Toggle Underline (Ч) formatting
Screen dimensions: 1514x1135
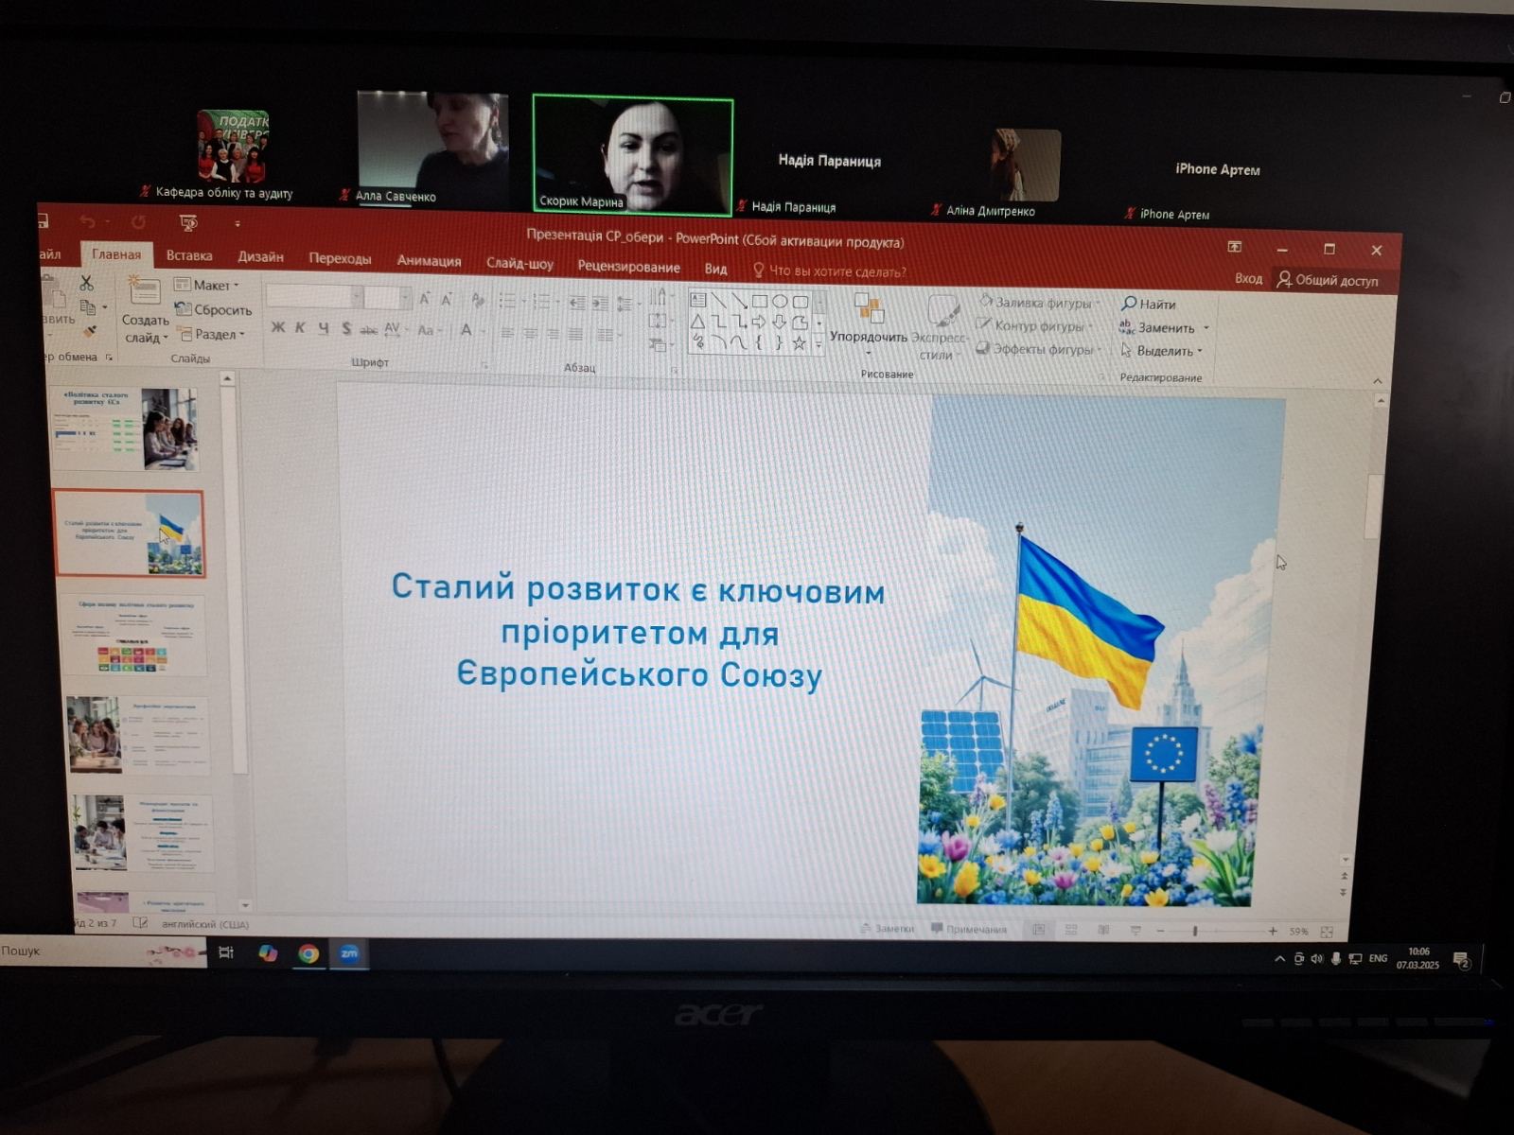[x=324, y=328]
